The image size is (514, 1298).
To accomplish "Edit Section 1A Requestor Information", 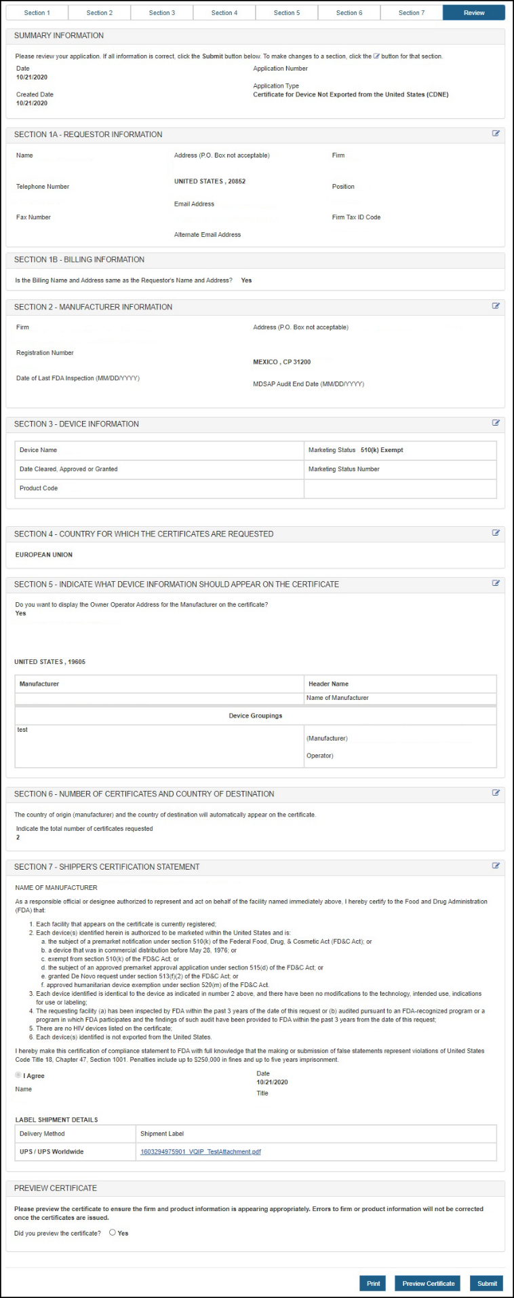I will point(496,134).
